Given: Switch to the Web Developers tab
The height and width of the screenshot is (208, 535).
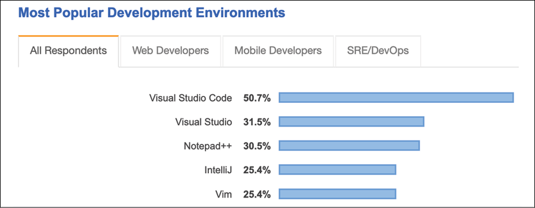Looking at the screenshot, I should click(x=171, y=51).
